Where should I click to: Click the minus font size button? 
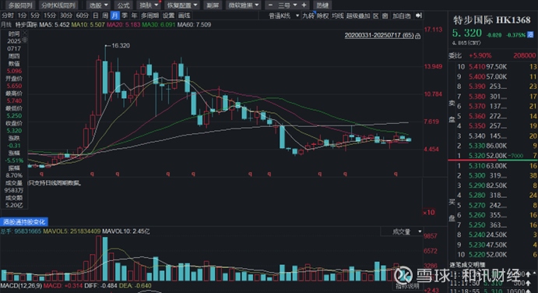[x=270, y=5]
